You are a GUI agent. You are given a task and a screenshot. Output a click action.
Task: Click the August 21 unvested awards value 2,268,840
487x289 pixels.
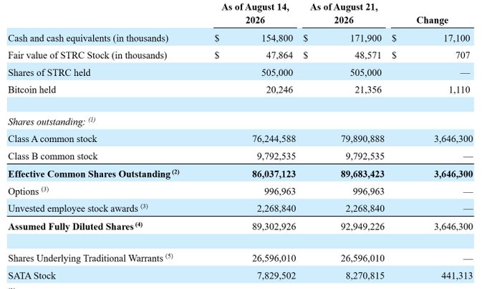(x=365, y=209)
